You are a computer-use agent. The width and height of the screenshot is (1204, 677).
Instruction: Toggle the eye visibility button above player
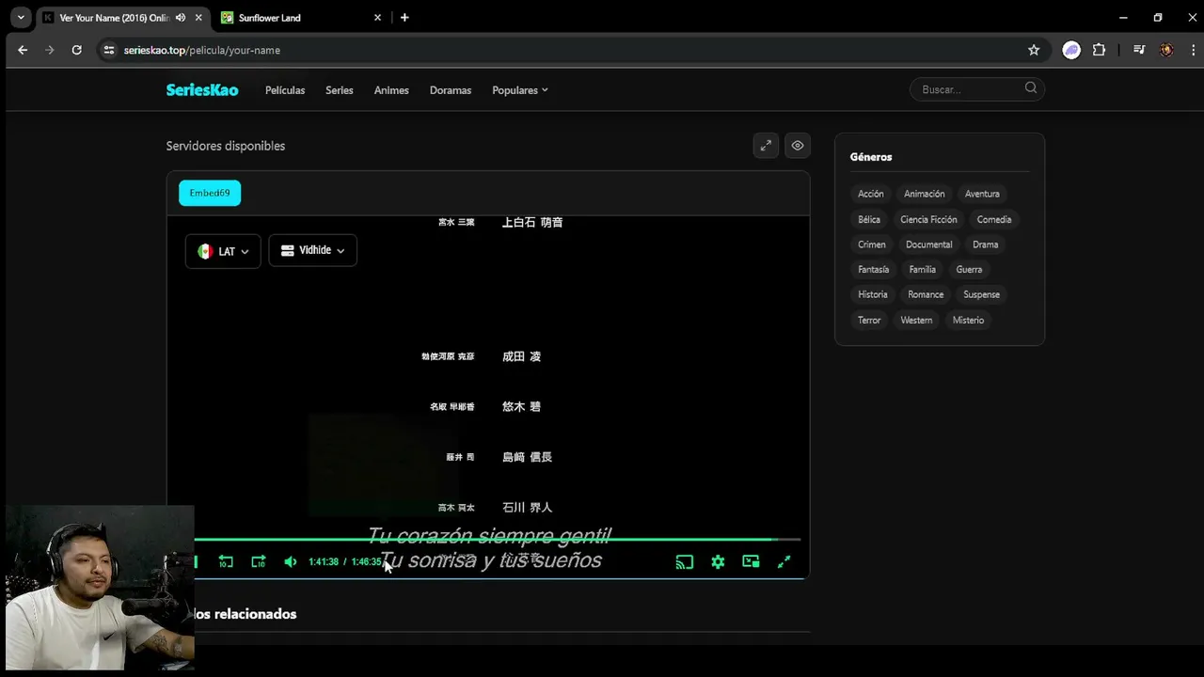click(x=798, y=146)
